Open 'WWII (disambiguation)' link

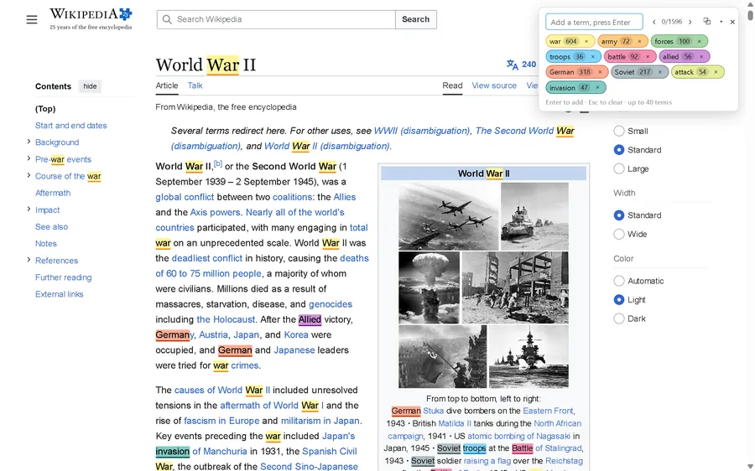tap(422, 131)
